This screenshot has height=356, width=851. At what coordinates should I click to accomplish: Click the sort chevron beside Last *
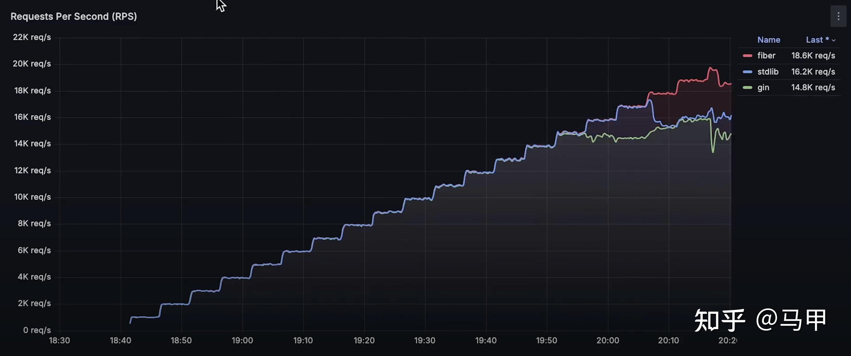pos(834,41)
